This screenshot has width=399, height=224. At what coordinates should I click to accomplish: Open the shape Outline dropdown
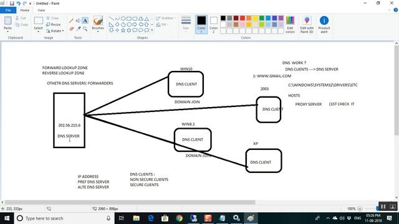(166, 18)
